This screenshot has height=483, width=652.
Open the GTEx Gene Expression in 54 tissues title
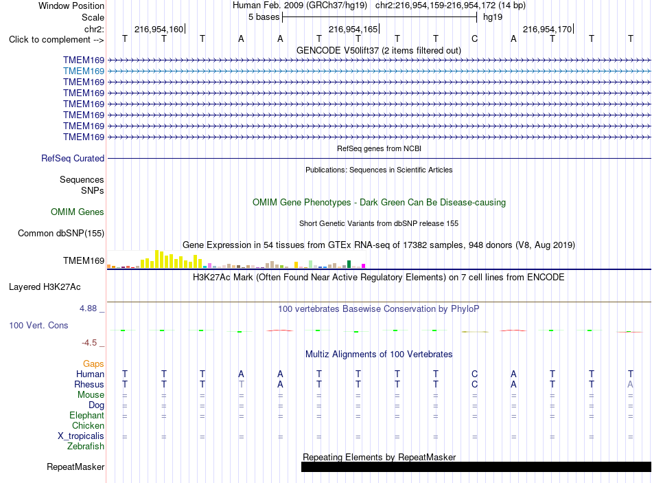[x=379, y=245]
